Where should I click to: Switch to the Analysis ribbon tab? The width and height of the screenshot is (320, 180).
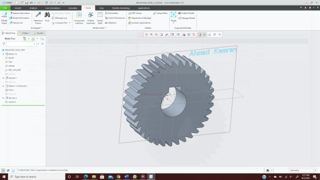tap(33, 8)
